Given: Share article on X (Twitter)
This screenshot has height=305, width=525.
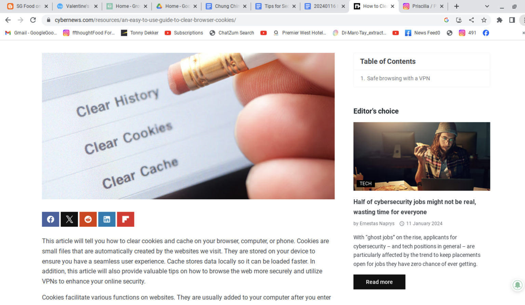Looking at the screenshot, I should (x=69, y=219).
